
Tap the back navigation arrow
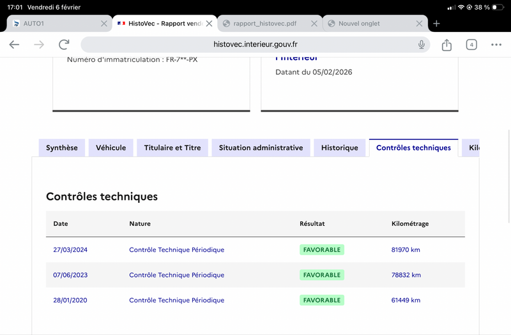click(x=14, y=45)
